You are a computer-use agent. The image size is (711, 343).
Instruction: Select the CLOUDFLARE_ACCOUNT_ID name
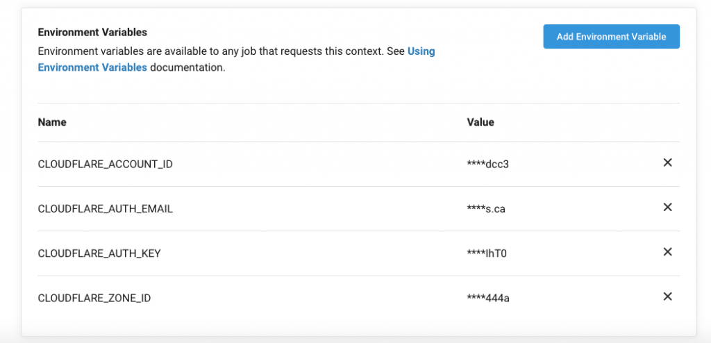106,165
